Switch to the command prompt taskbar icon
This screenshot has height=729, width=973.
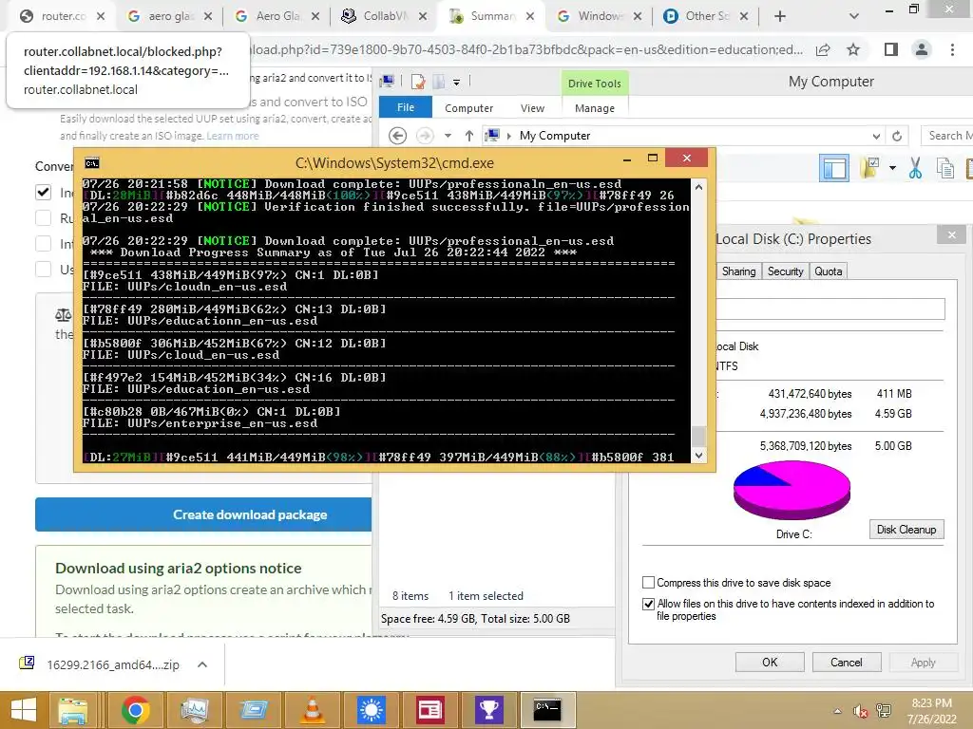pos(548,710)
